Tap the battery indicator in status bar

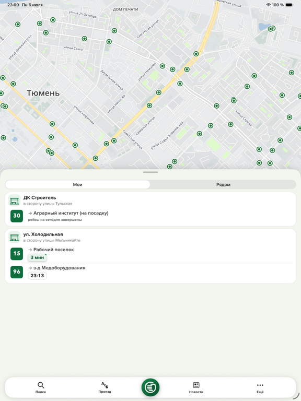289,5
